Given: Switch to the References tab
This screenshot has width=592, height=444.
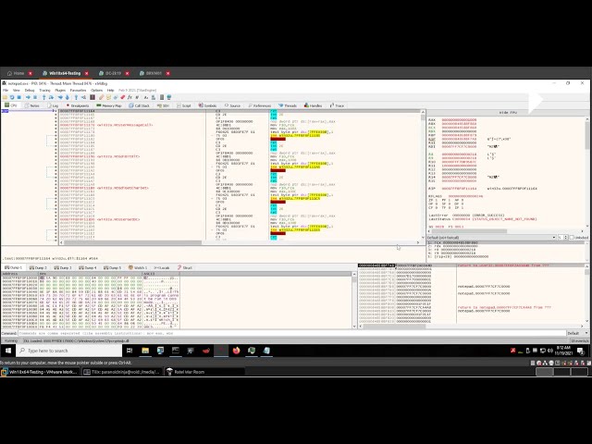Looking at the screenshot, I should [260, 105].
